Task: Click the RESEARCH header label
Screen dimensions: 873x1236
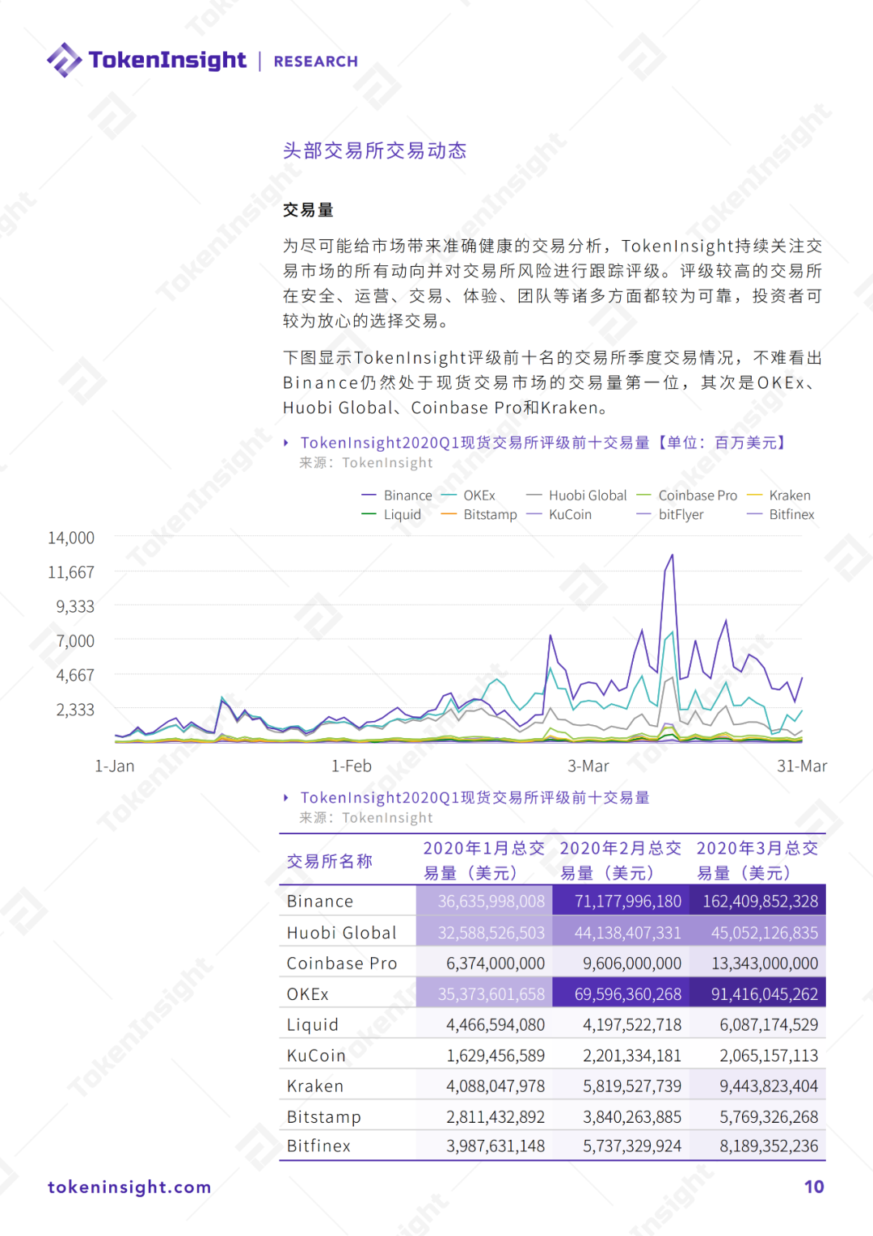Action: point(316,61)
